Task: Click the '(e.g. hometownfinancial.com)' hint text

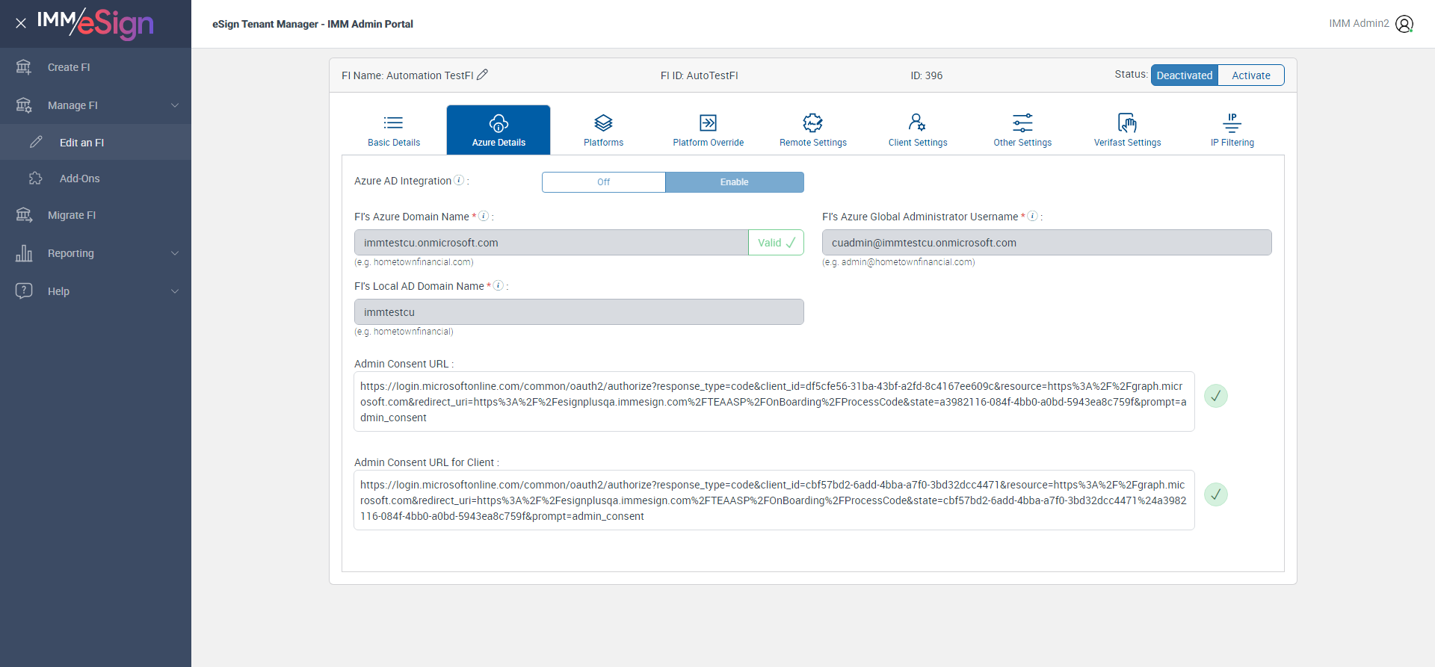Action: tap(414, 262)
